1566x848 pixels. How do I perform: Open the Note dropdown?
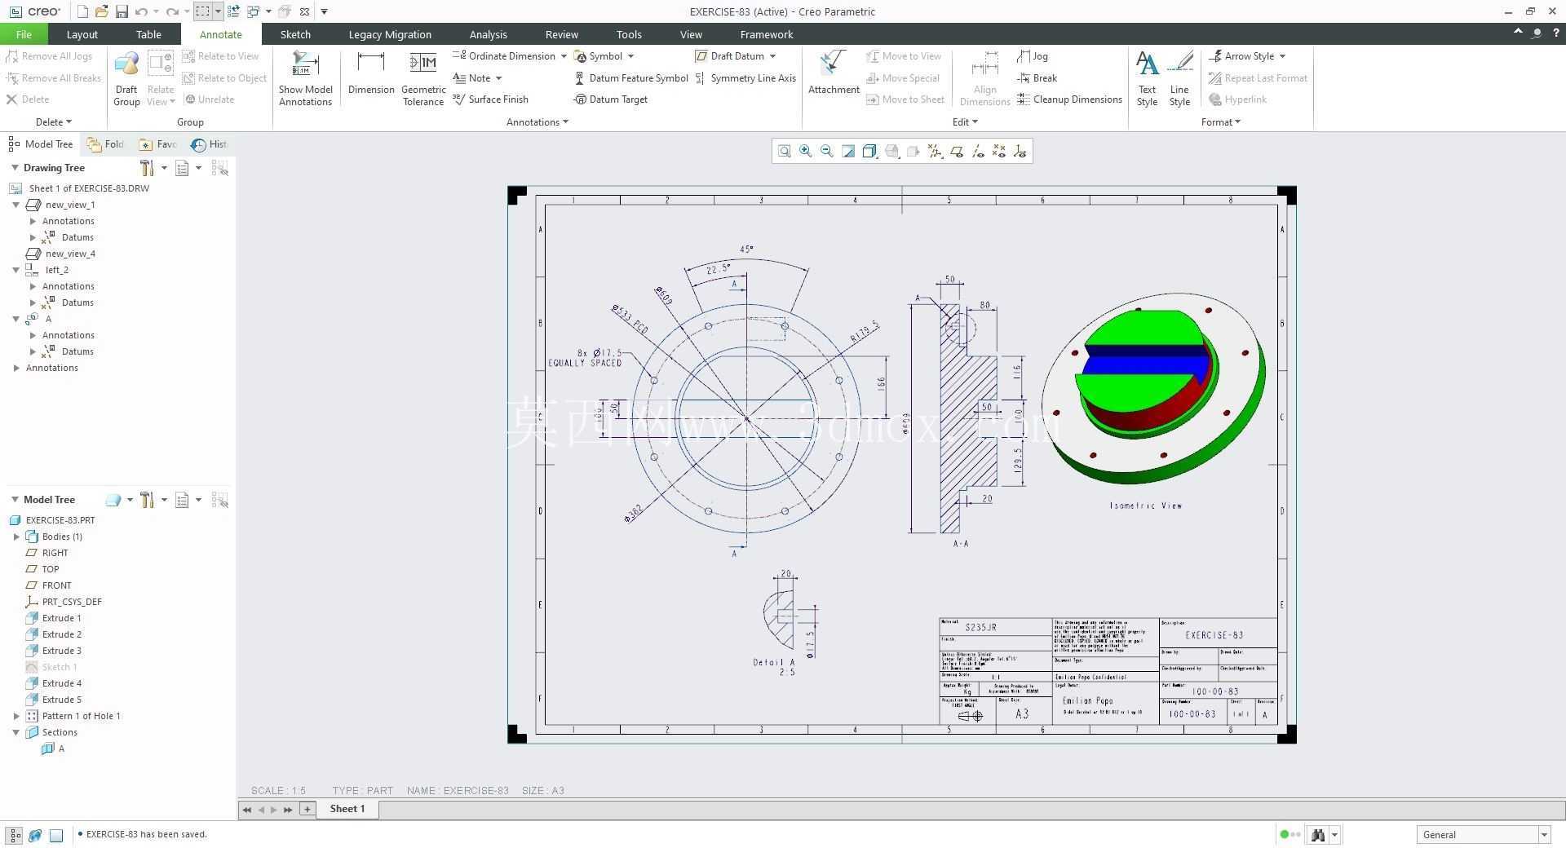498,78
